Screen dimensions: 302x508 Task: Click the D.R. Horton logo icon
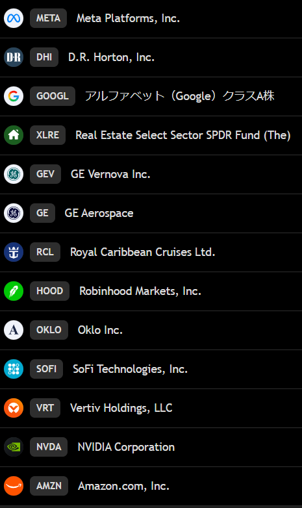14,57
